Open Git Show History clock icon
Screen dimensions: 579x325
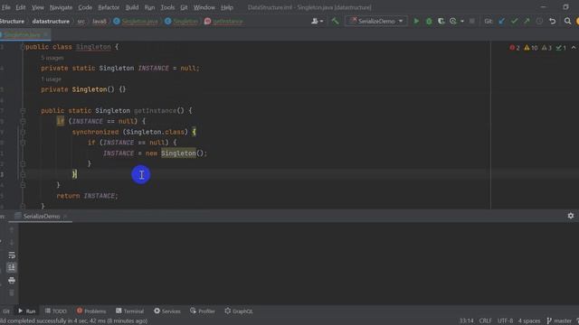[539, 22]
